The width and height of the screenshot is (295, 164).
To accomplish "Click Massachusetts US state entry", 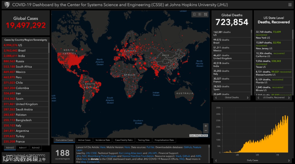I will coord(273,73).
